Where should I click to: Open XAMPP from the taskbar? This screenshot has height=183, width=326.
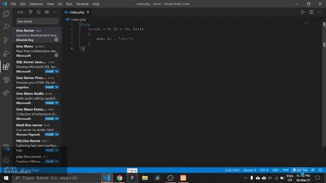183,178
